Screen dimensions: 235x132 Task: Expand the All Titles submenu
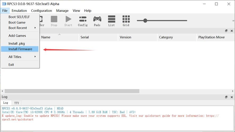tap(20, 57)
